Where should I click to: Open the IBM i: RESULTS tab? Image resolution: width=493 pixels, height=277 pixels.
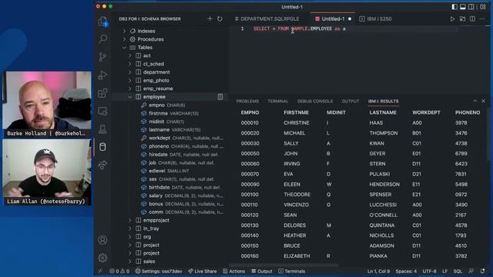pyautogui.click(x=384, y=101)
